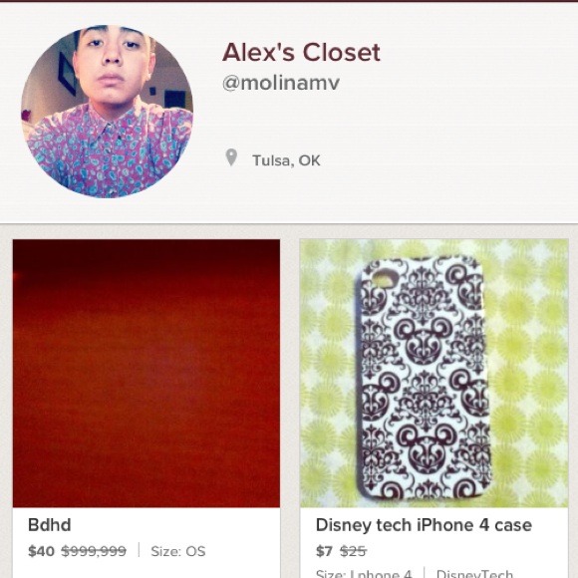Open the circular profile photo
This screenshot has width=578, height=578.
pos(107,112)
